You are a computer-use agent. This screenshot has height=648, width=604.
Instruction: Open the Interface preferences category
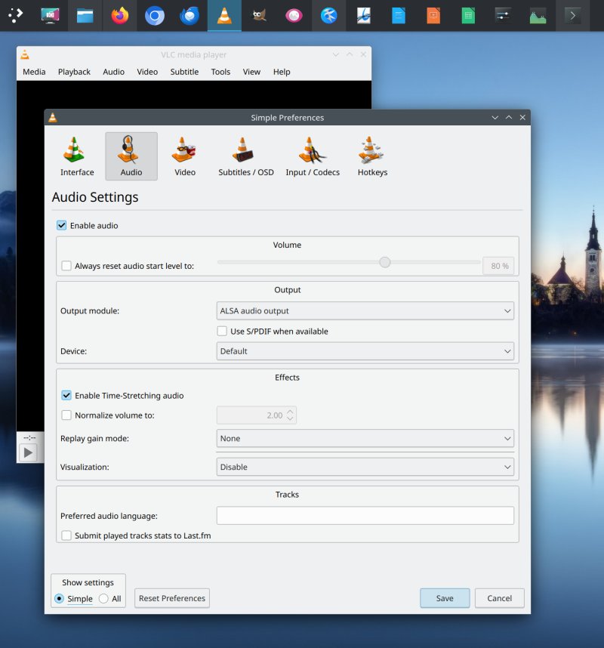coord(76,156)
